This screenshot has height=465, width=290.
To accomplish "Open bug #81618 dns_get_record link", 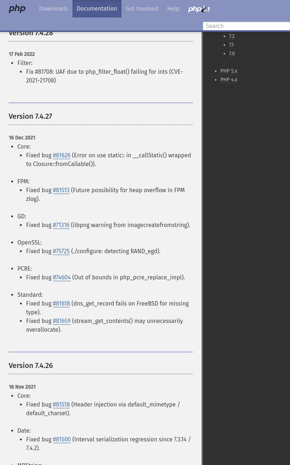I will point(61,304).
